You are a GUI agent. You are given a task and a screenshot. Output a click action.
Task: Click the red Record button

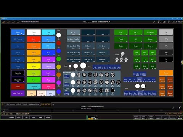(18, 86)
